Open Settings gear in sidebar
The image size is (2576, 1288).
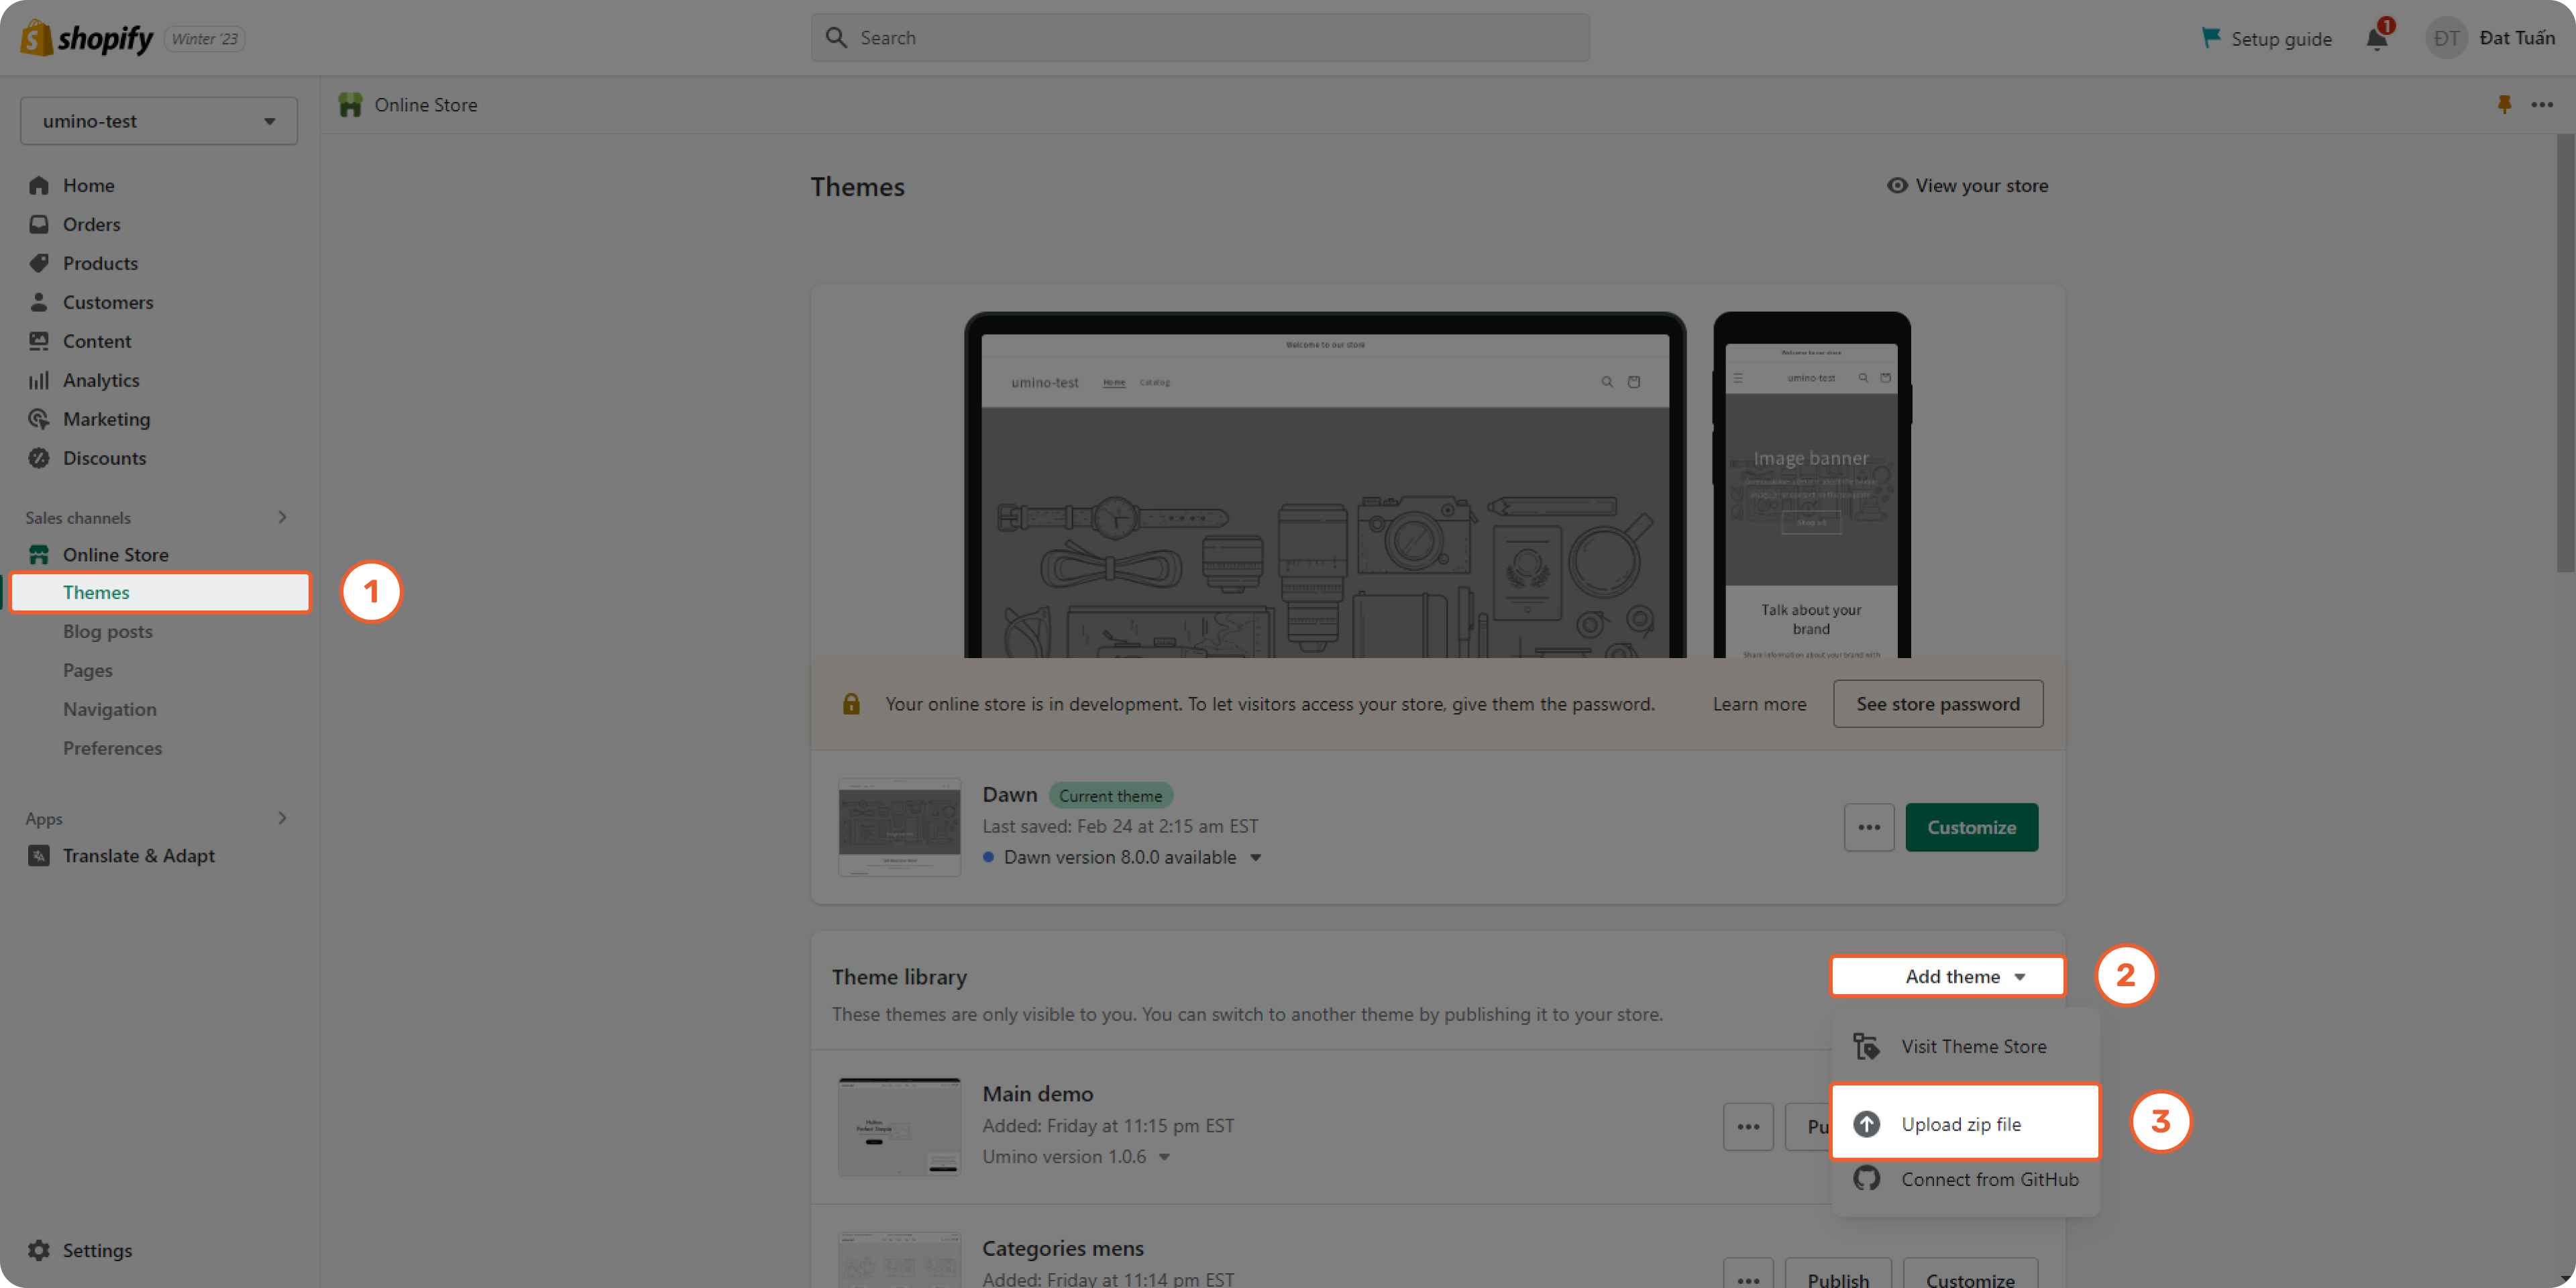39,1250
